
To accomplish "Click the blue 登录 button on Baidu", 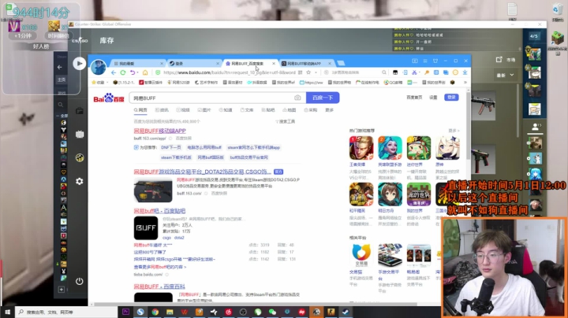I will point(451,97).
